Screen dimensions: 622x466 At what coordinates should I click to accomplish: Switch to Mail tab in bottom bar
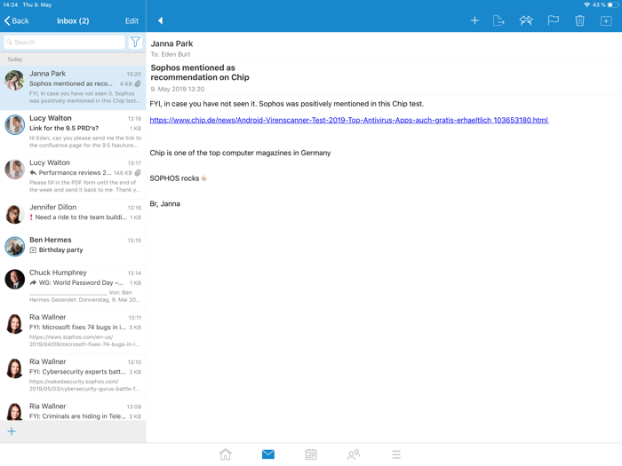268,454
